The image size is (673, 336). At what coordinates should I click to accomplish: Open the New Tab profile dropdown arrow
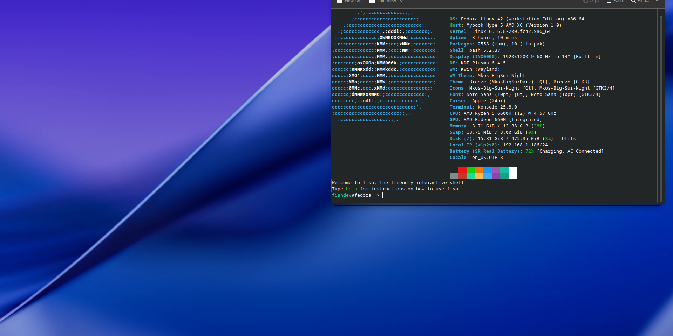tap(362, 4)
